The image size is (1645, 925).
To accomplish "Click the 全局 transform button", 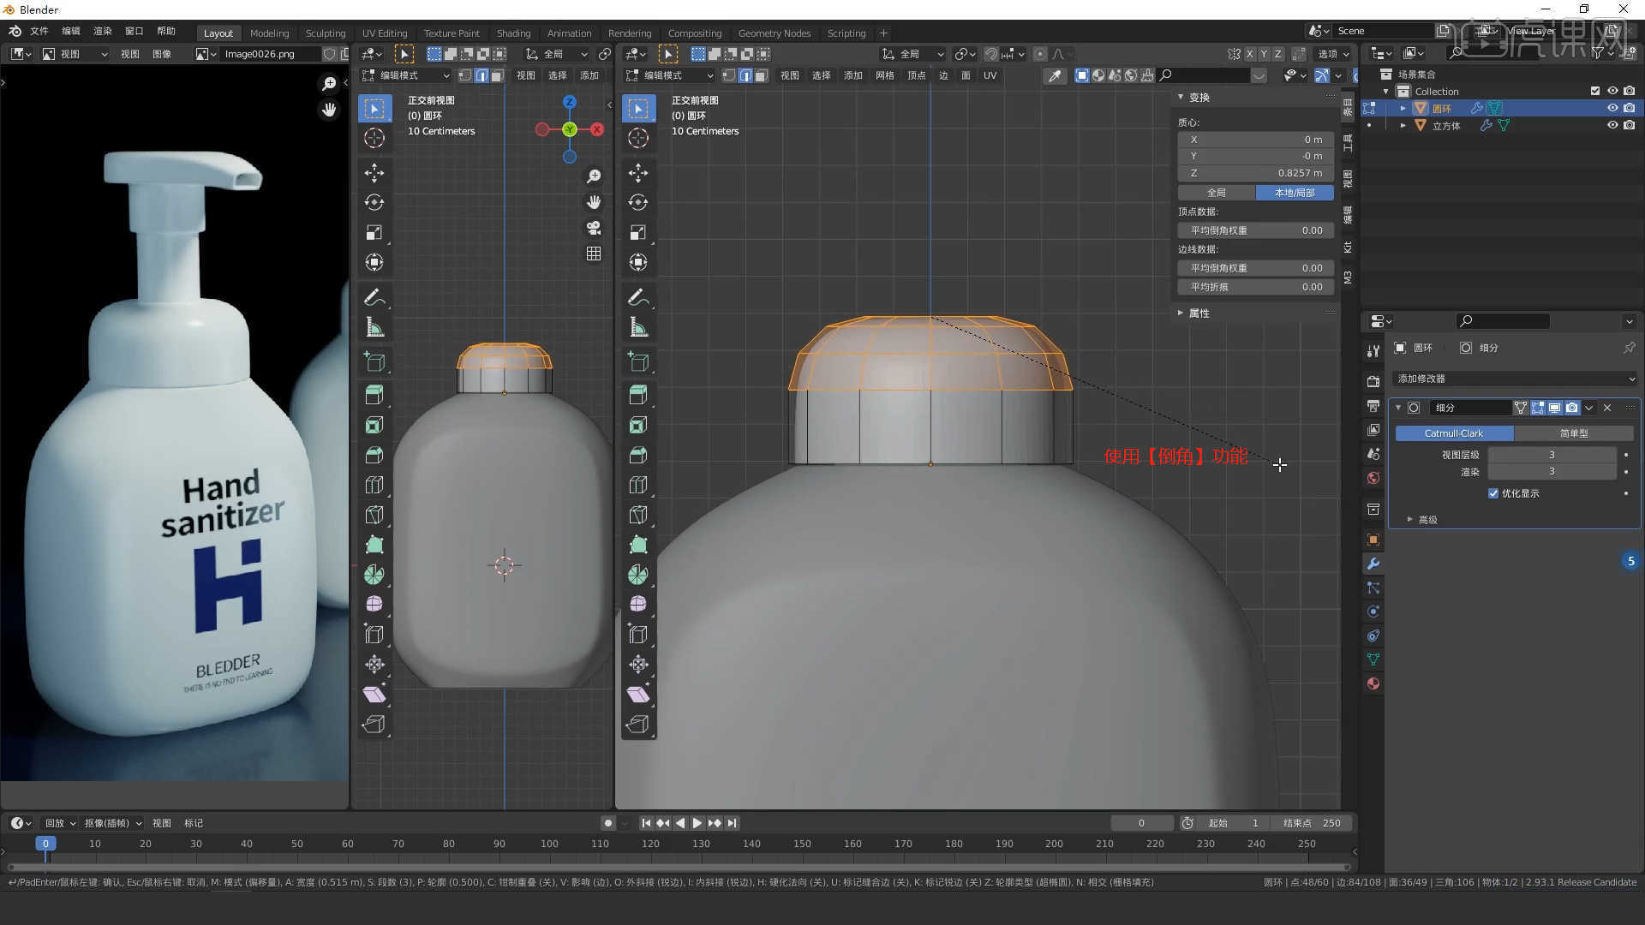I will point(1216,193).
